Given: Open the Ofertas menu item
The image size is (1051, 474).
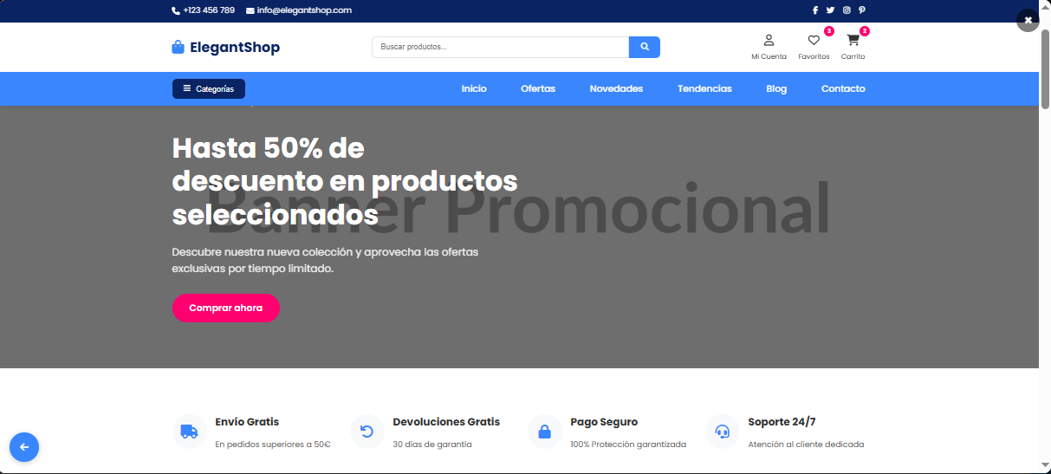Looking at the screenshot, I should (x=538, y=88).
